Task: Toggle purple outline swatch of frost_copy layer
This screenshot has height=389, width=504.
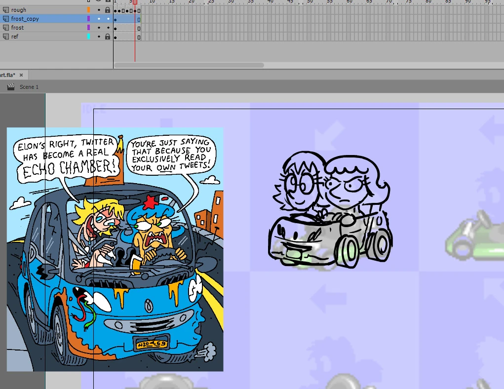Action: 89,19
